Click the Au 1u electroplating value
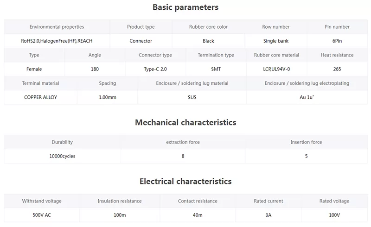Image resolution: width=371 pixels, height=227 pixels. [x=307, y=97]
